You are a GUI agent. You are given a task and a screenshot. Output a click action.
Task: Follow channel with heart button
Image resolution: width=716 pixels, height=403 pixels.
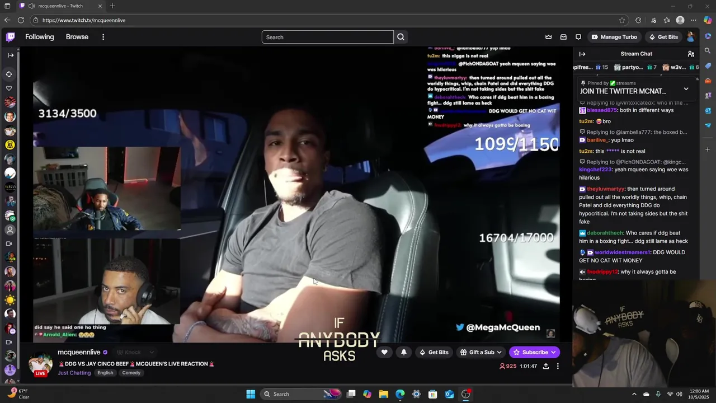pos(384,352)
